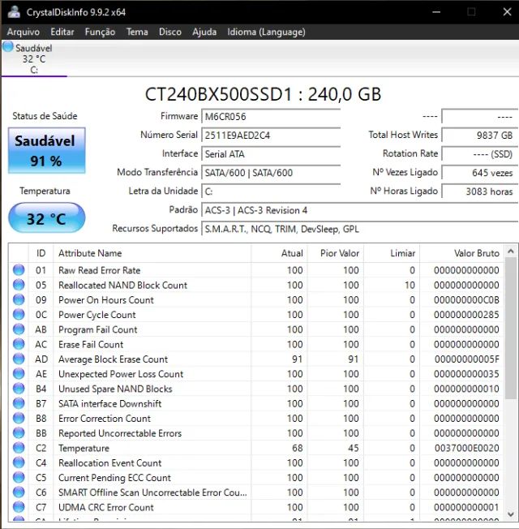
Task: Click status orb for Reallocation Event Count
Action: pos(19,462)
